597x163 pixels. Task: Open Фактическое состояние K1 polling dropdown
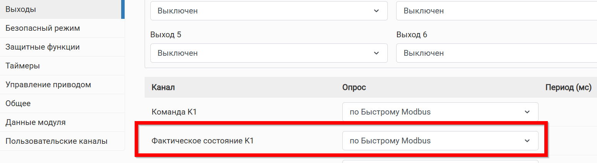click(x=440, y=141)
